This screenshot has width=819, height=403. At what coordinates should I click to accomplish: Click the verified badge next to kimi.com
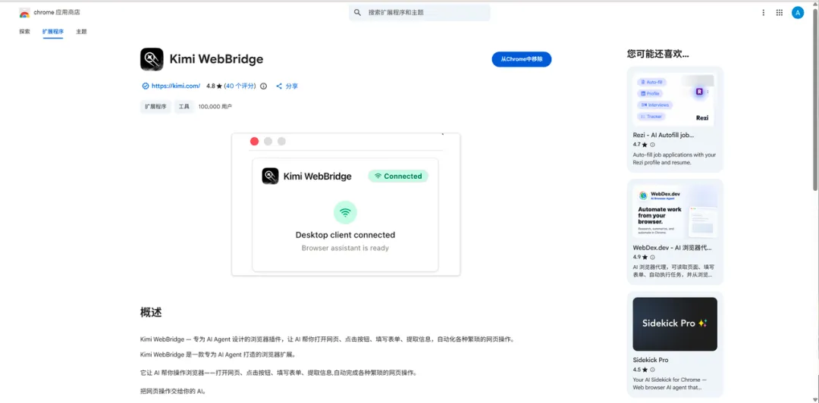click(x=145, y=86)
